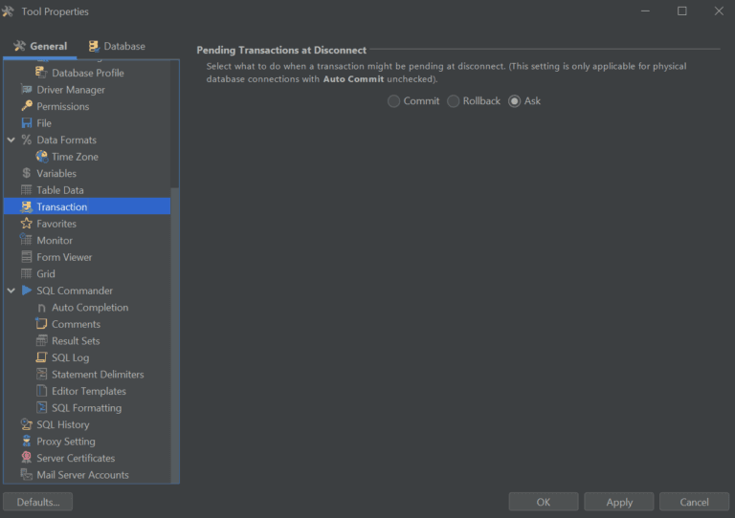Collapse the SQL Commander tree node
735x518 pixels.
[x=11, y=291]
